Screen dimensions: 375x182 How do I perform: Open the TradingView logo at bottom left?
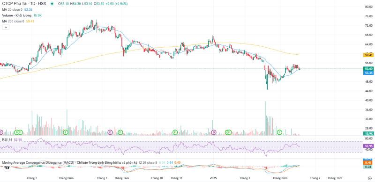(x=7, y=167)
